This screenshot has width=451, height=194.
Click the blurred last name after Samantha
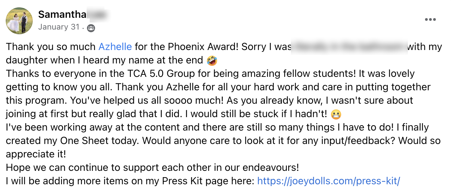tap(97, 14)
